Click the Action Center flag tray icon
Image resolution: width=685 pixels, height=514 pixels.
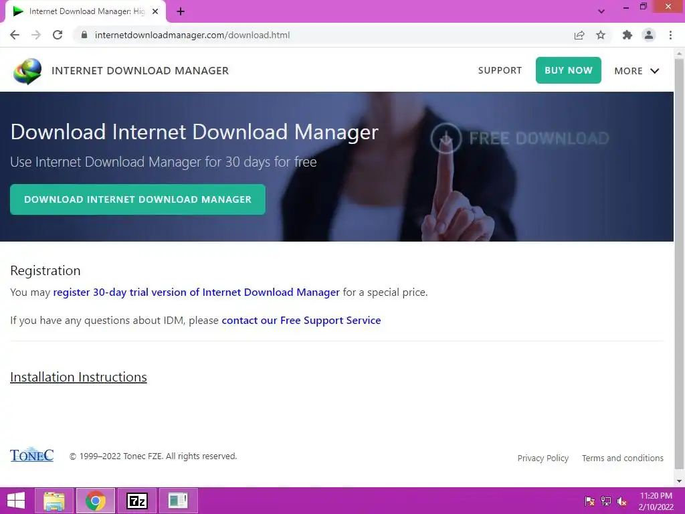tap(590, 501)
